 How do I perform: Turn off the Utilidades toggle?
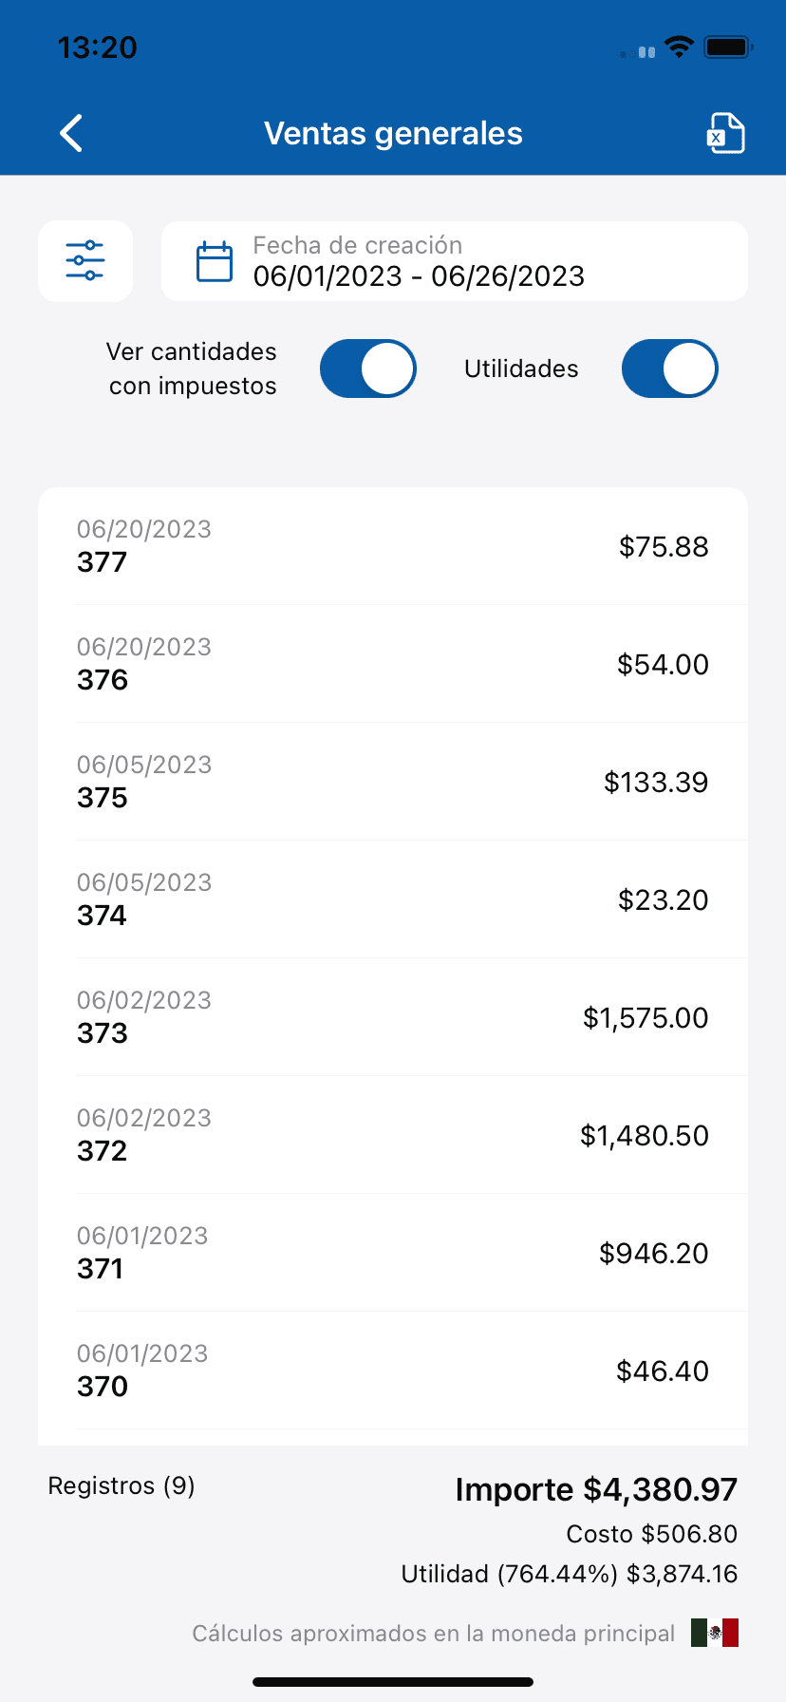(670, 369)
